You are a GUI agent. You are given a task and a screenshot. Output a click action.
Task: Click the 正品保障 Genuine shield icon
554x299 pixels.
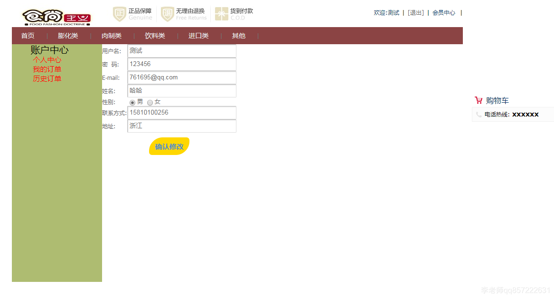point(119,14)
